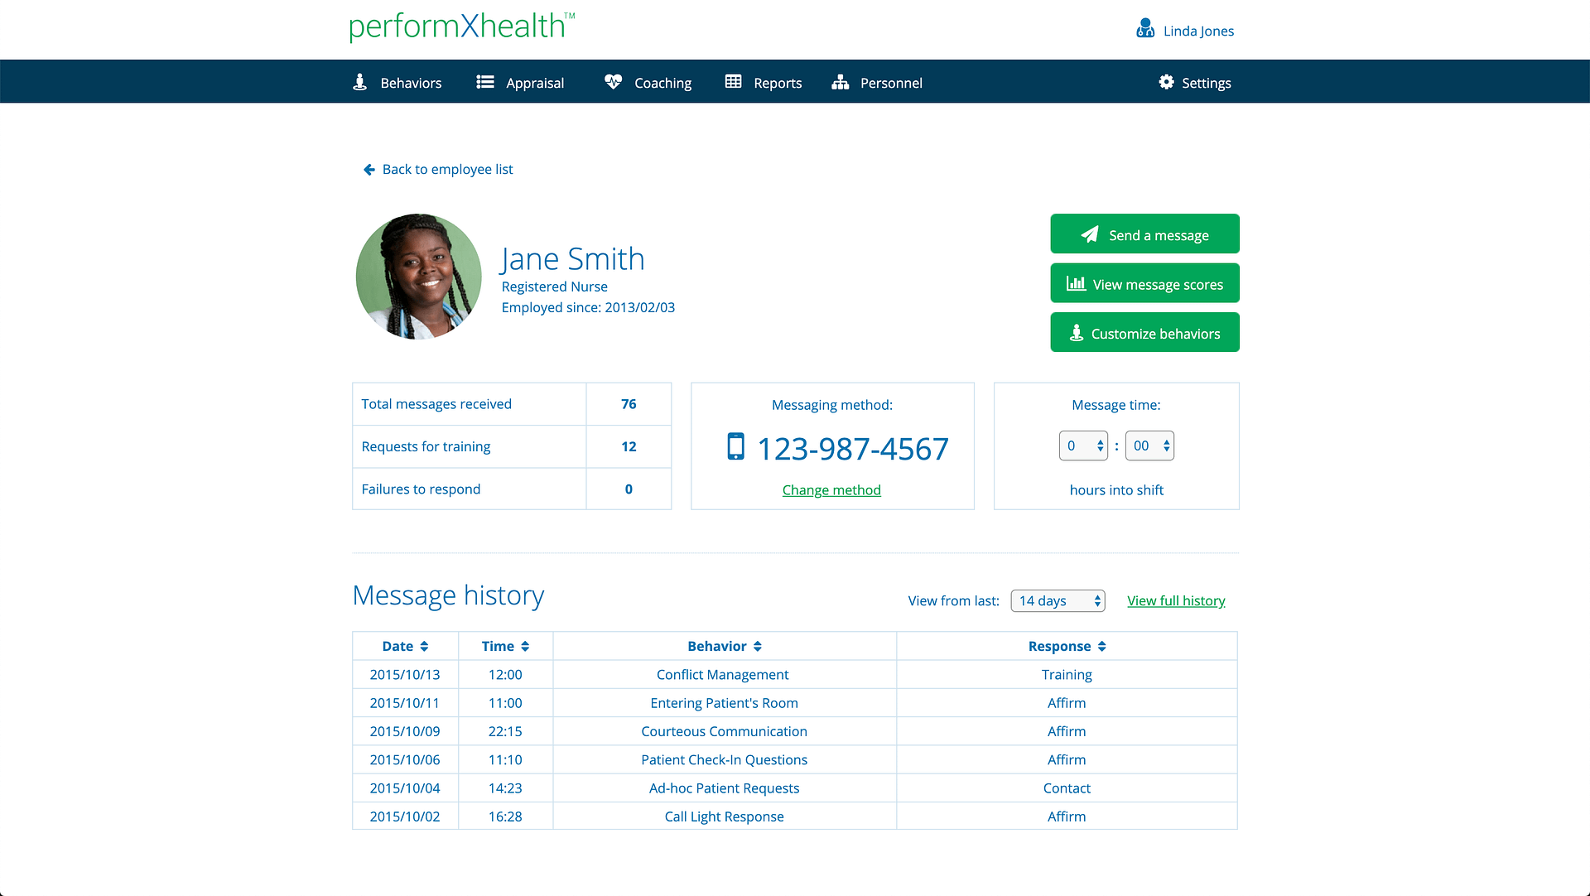Click the time 14:23 cell
The height and width of the screenshot is (896, 1590).
pos(505,788)
